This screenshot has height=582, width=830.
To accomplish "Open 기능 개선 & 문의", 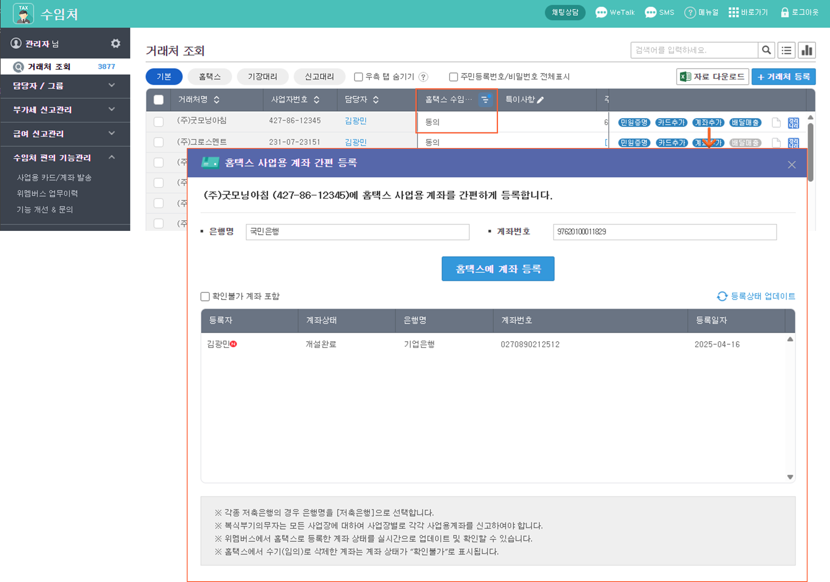I will point(45,210).
